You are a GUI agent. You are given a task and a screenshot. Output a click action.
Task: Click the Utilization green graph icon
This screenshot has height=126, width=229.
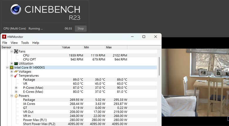pos(16,63)
